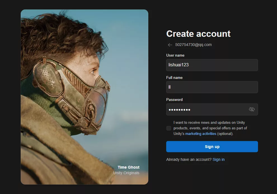This screenshot has width=277, height=194.
Task: Click the "Full name" field label
Action: [x=174, y=78]
